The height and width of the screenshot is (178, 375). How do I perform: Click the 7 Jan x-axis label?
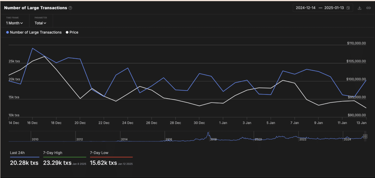click(x=294, y=123)
